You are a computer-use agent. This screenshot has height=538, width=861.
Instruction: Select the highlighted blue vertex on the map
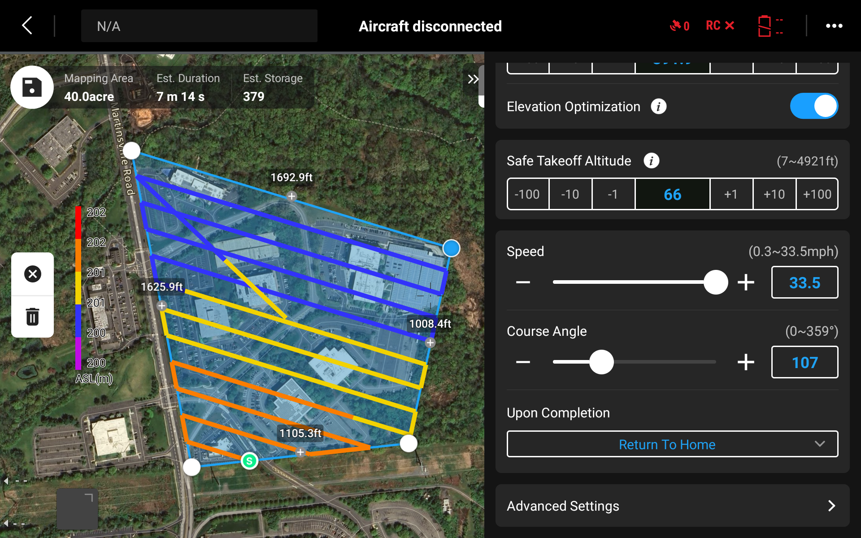point(451,248)
